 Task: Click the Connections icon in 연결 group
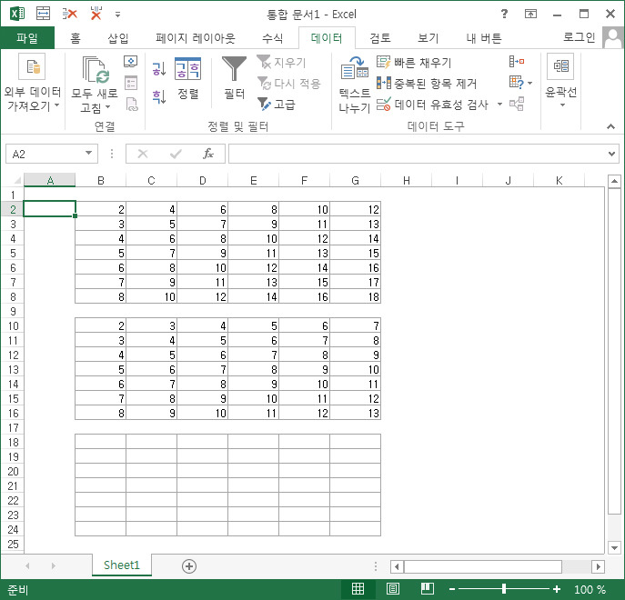[131, 62]
